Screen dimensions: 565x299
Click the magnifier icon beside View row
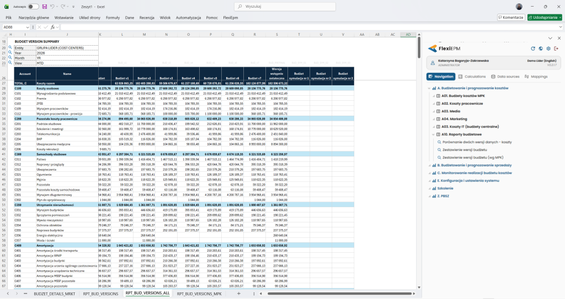(x=10, y=63)
